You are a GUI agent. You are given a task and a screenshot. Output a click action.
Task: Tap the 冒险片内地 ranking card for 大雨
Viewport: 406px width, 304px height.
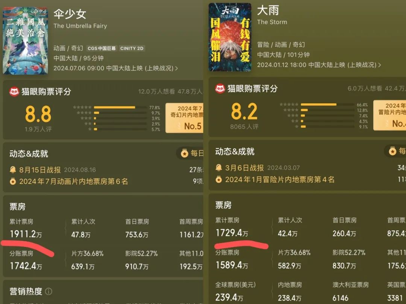pos(389,115)
